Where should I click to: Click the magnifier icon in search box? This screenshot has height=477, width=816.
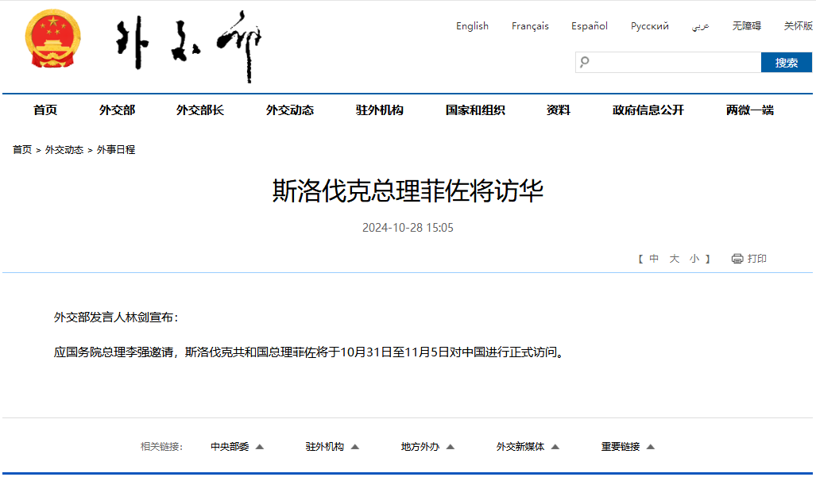click(585, 62)
